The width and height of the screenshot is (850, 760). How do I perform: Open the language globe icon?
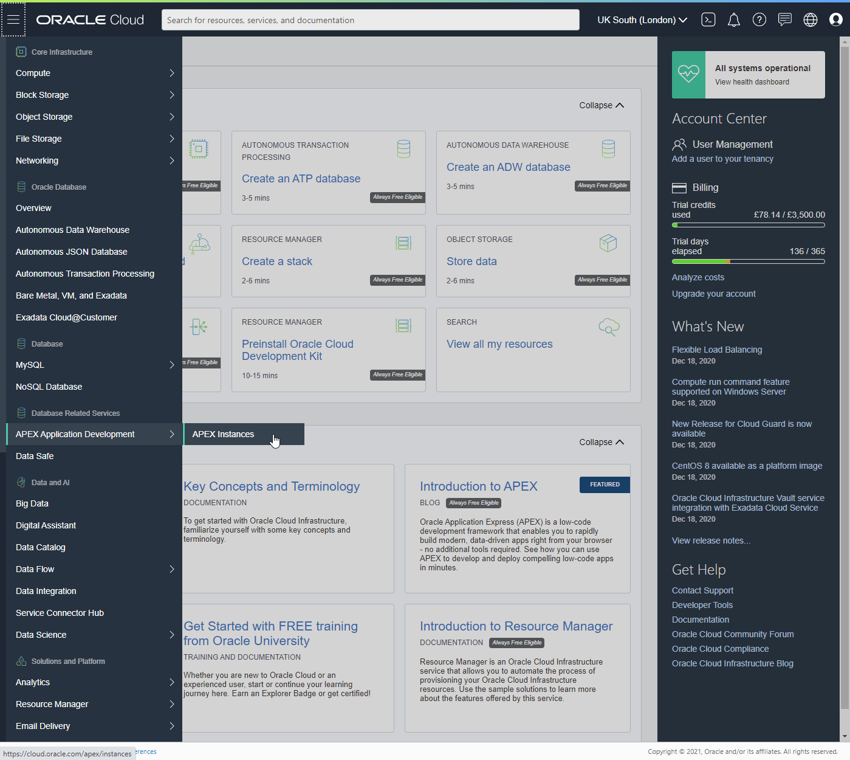811,19
